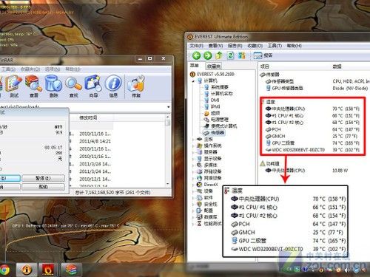Click the WinRAR icon on the taskbar
Viewport: 370px width, 277px height.
pyautogui.click(x=70, y=270)
